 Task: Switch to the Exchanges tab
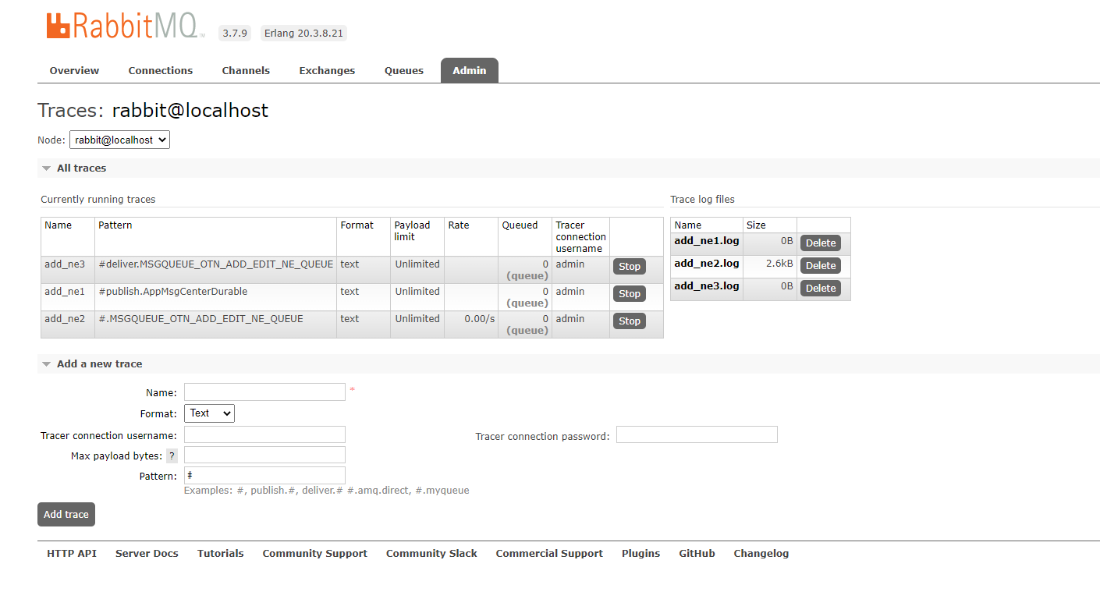click(x=327, y=71)
